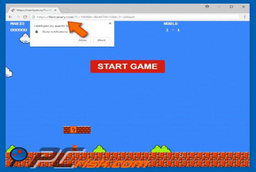Dismiss the notification prompt with its X

[x=110, y=23]
